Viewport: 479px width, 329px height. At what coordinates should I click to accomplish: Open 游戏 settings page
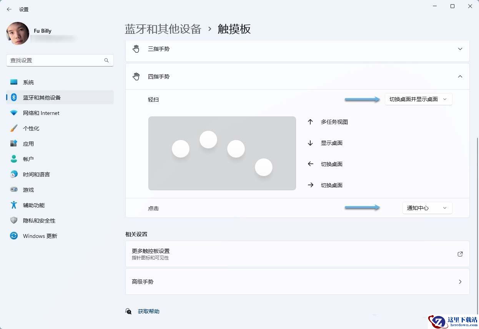60,190
